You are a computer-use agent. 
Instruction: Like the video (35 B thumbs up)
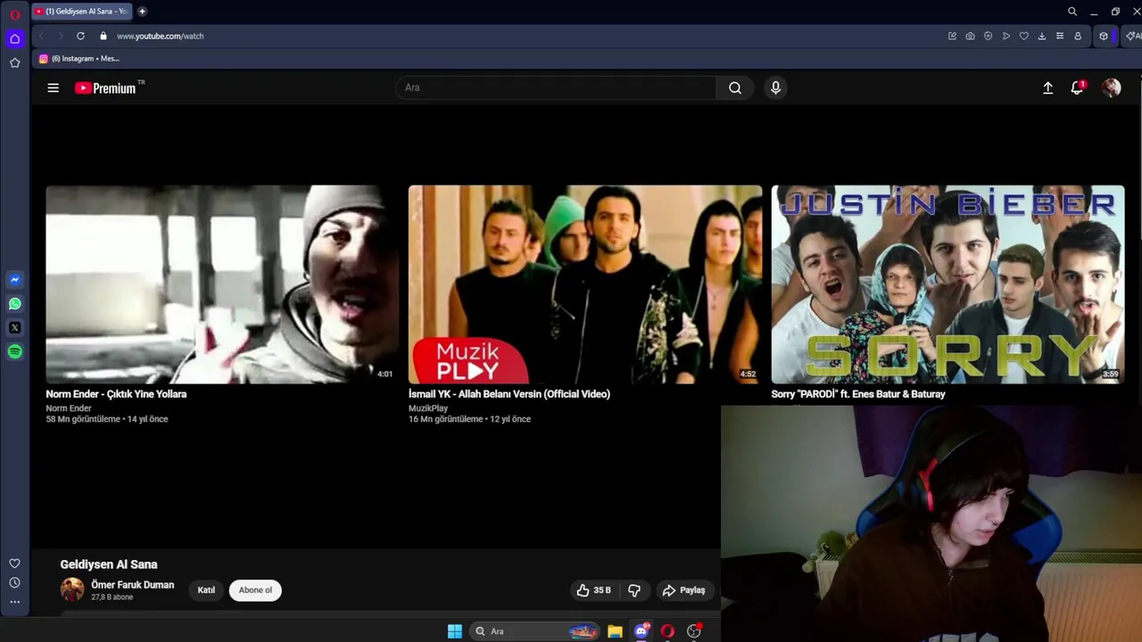(594, 590)
